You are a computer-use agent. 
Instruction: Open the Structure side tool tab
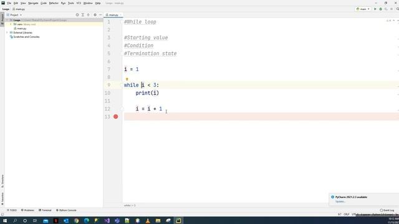[x=2, y=181]
